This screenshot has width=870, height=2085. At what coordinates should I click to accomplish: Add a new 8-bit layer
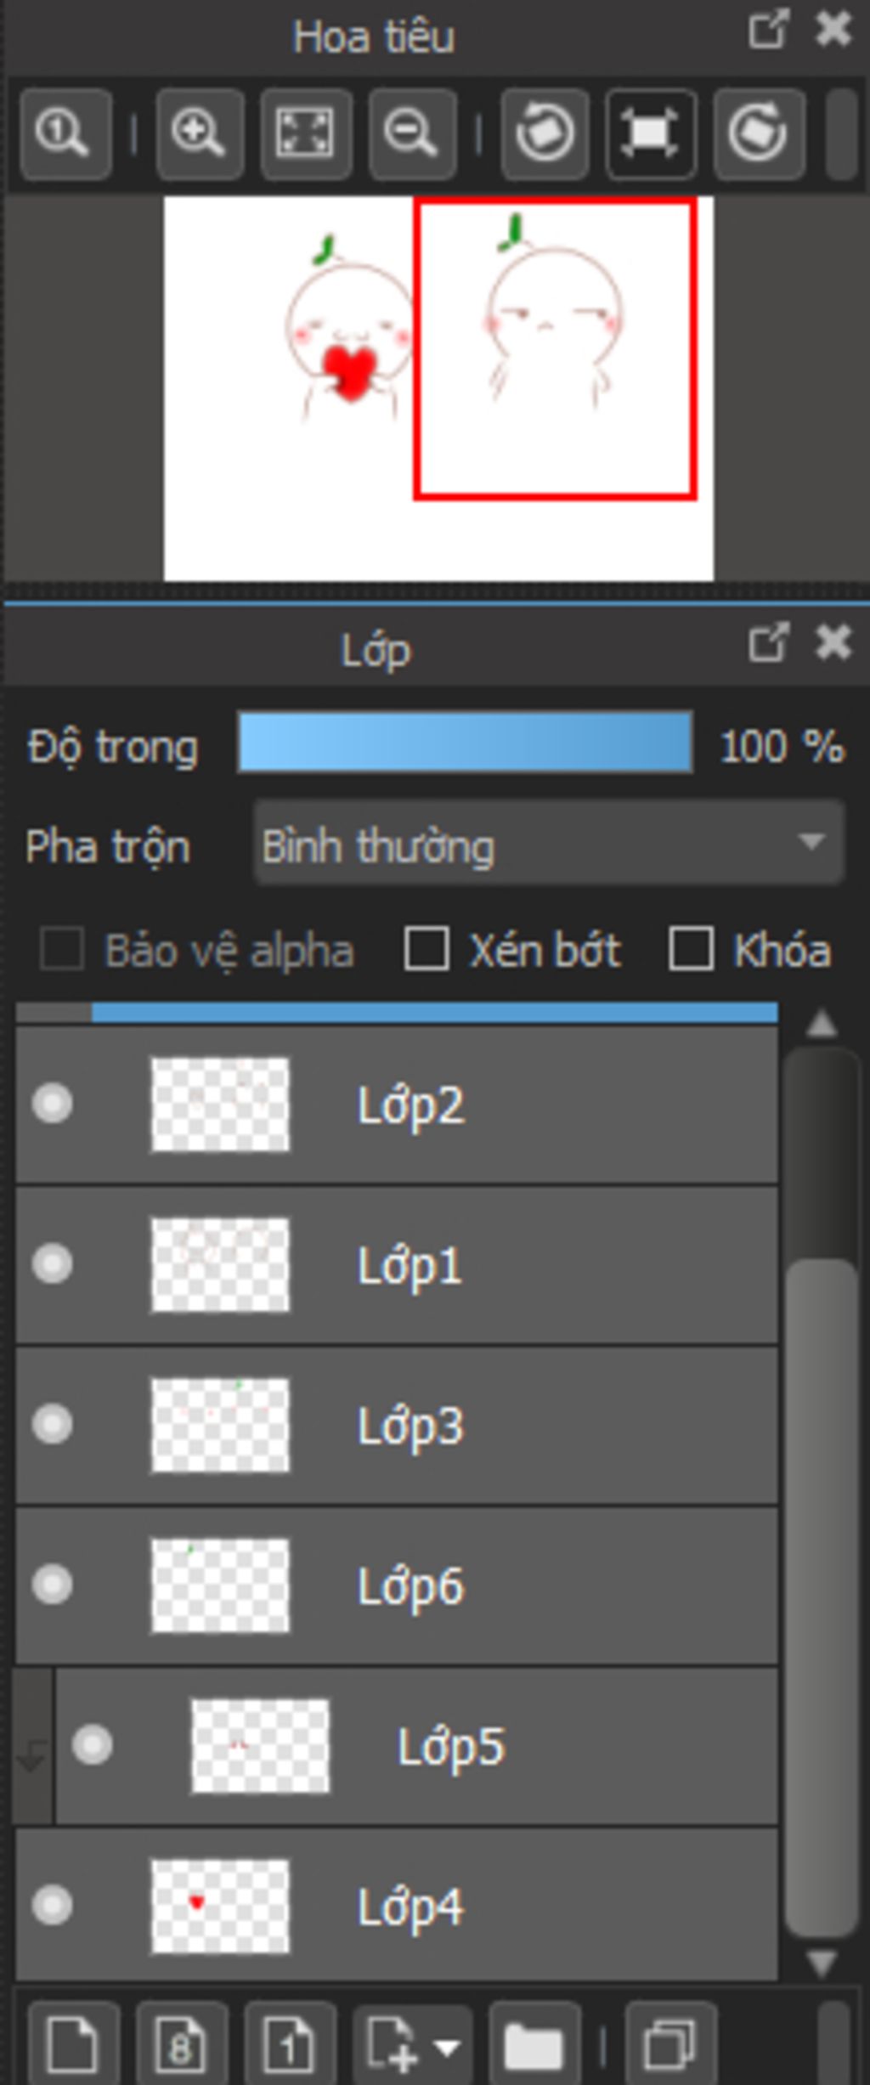[182, 2043]
